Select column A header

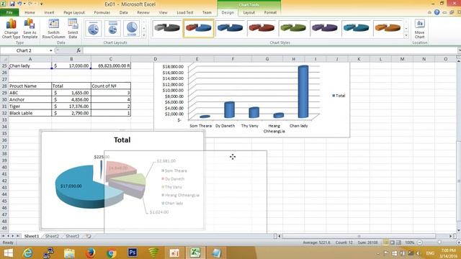point(30,59)
